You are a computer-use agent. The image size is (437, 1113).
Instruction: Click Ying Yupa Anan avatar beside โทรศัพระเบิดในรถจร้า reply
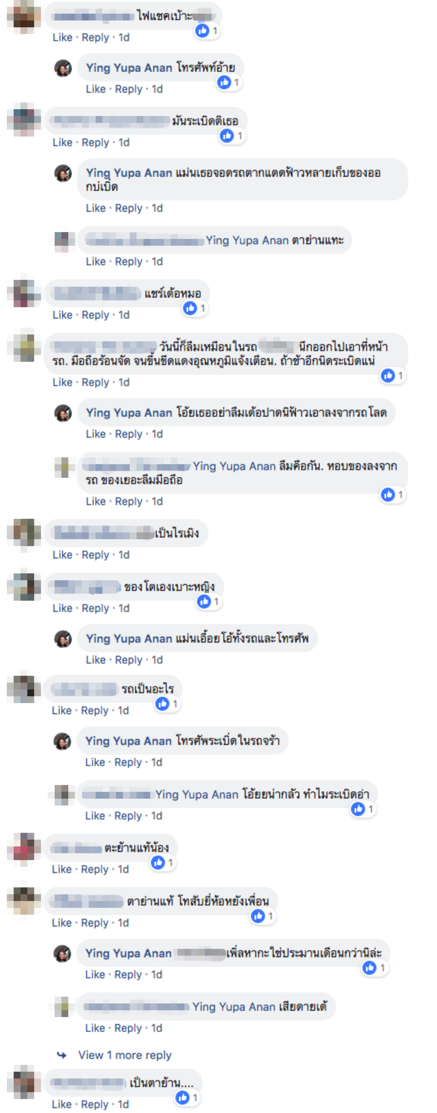coord(63,741)
